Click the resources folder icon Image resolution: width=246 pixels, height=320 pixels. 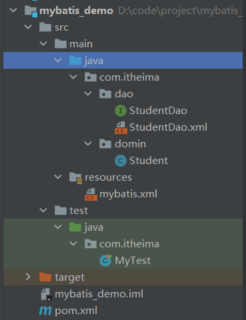pyautogui.click(x=75, y=177)
